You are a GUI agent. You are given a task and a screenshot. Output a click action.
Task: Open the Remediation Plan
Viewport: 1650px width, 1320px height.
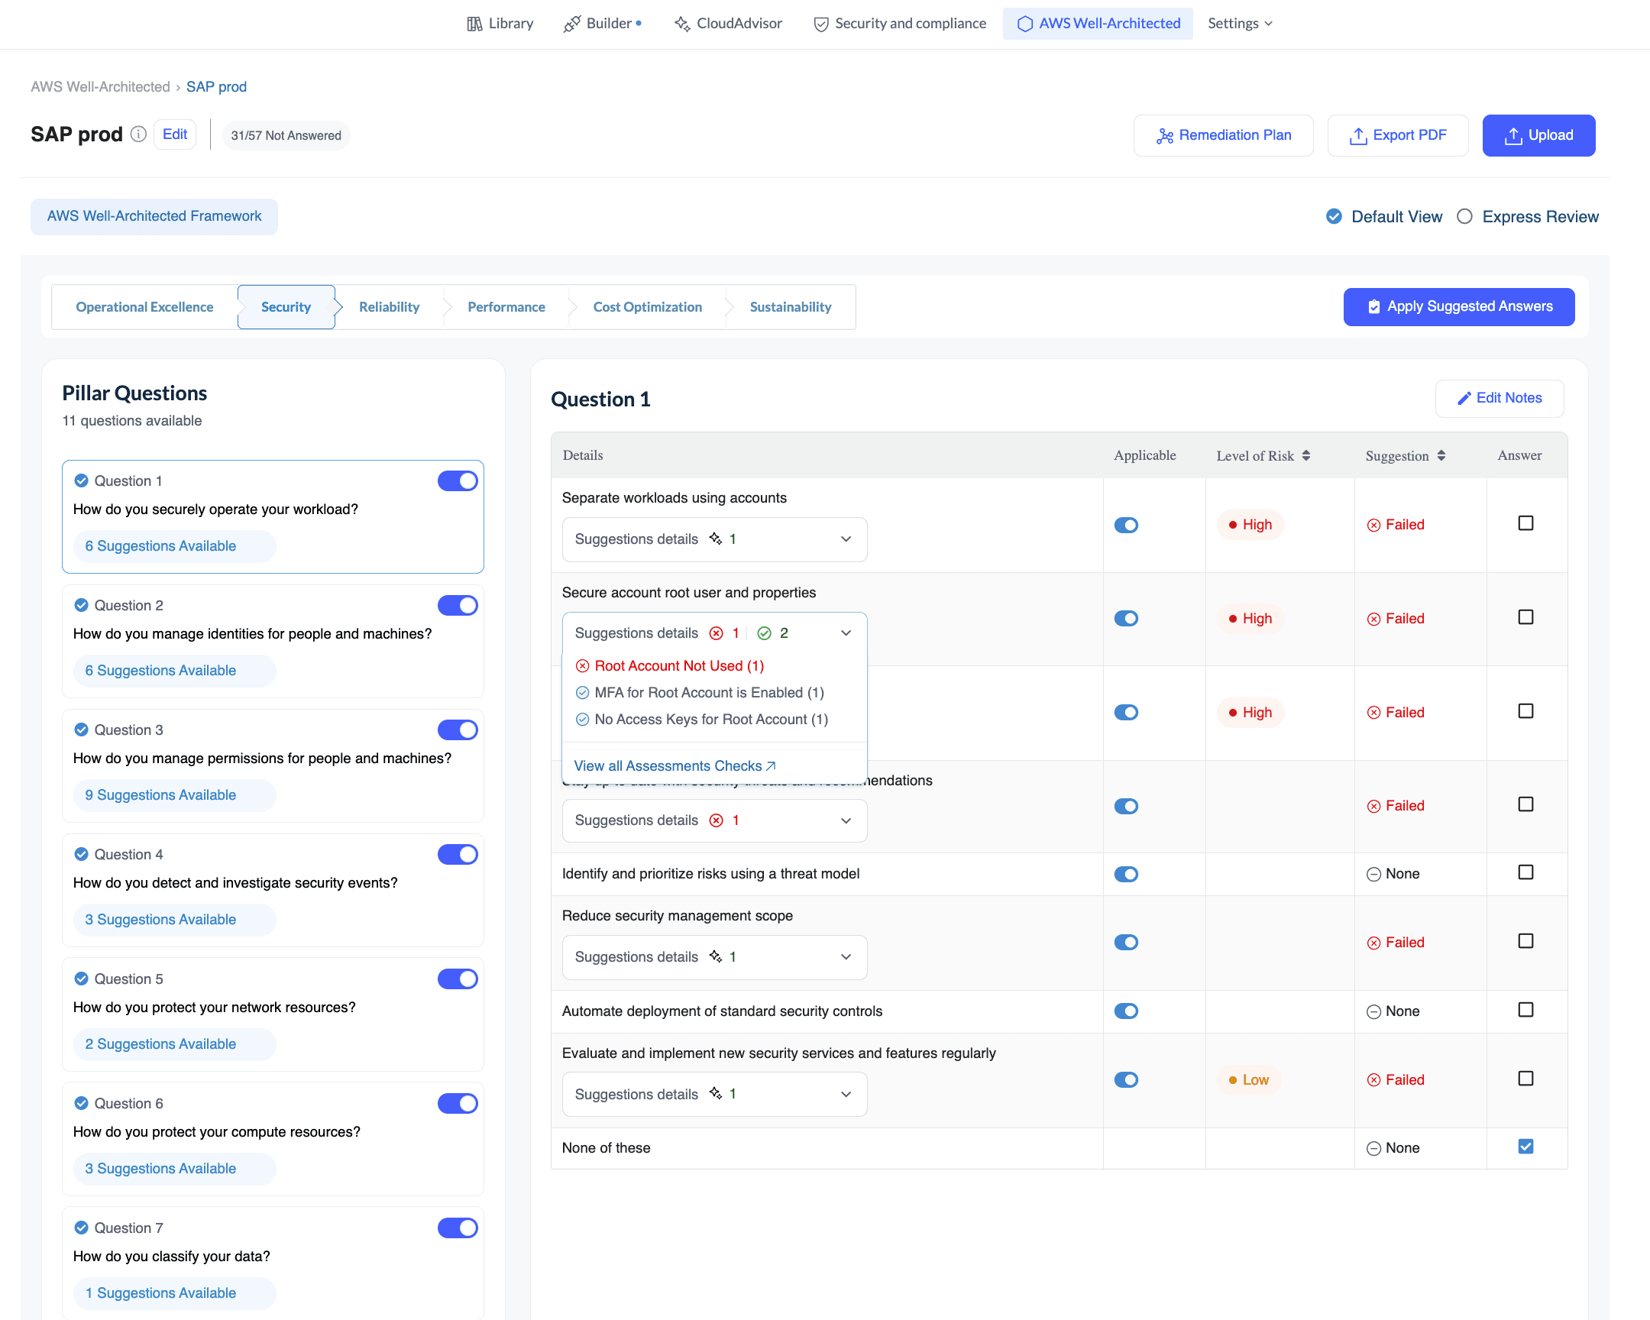click(1223, 135)
